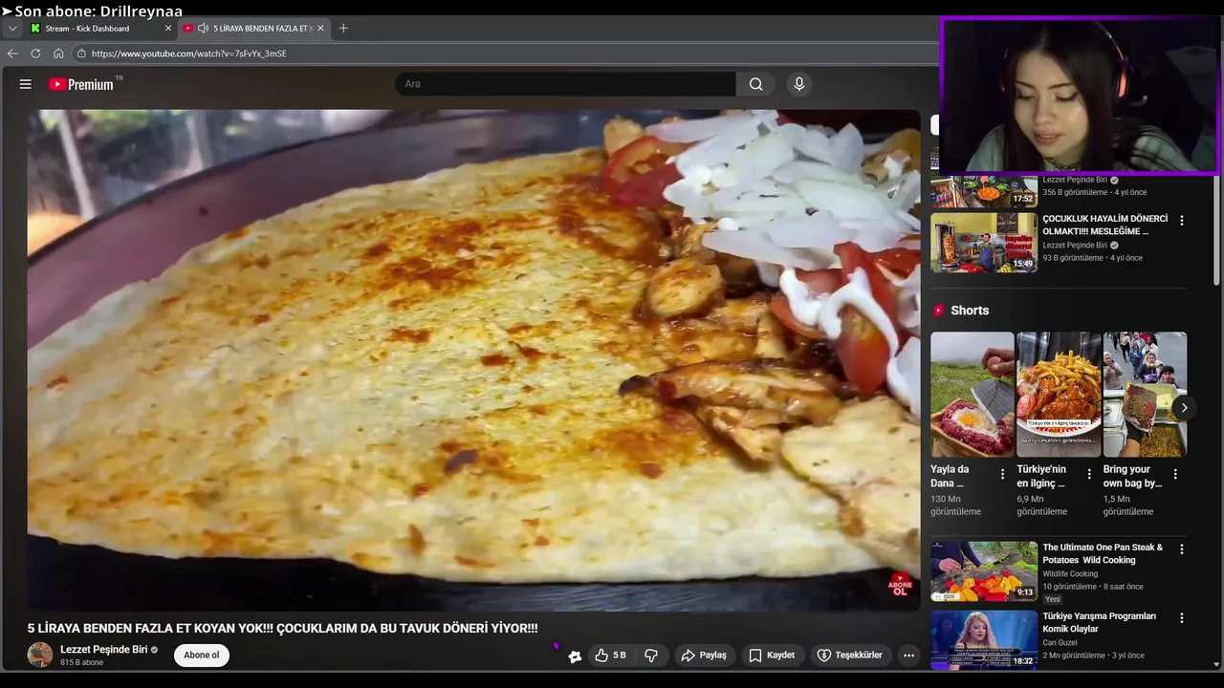Viewport: 1224px width, 688px height.
Task: Click the page scrollbar down arrow
Action: pos(1216,663)
